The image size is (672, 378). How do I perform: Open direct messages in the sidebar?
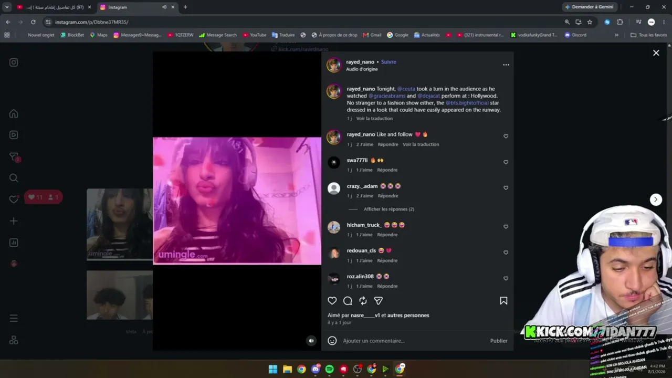coord(14,157)
